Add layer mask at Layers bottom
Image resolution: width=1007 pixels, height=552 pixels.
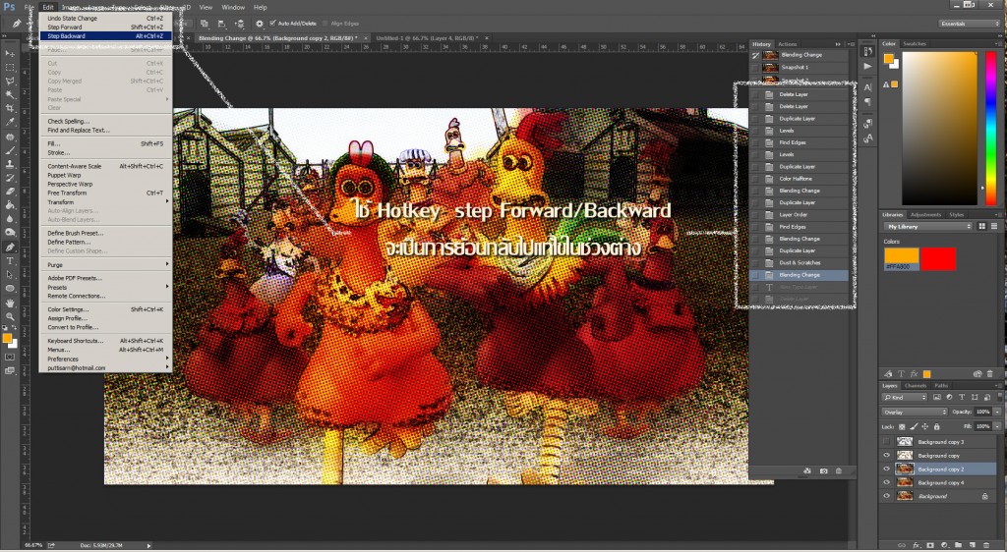click(930, 545)
